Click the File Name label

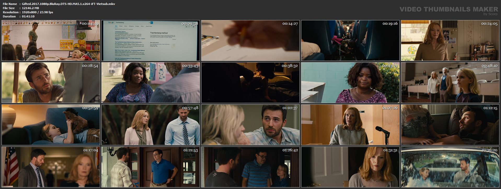click(10, 4)
